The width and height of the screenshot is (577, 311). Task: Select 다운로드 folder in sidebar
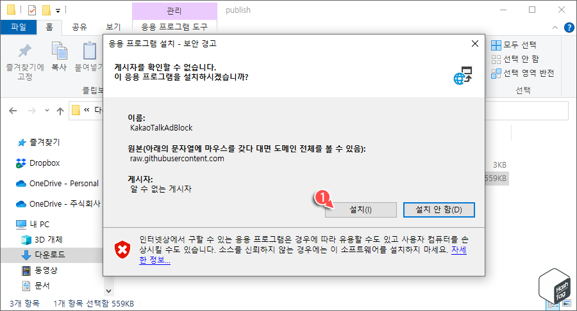point(51,255)
